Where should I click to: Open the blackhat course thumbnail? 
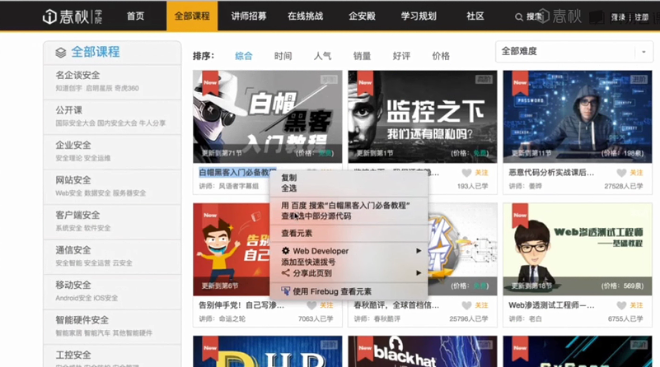[423, 351]
